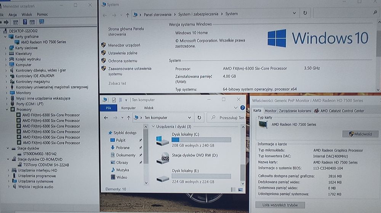Screen dimensions: 381x213
Task: Open Pomoc menu in Device Manager
Action: click(42, 14)
